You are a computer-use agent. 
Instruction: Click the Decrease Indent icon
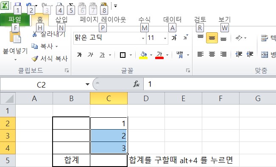239,54
